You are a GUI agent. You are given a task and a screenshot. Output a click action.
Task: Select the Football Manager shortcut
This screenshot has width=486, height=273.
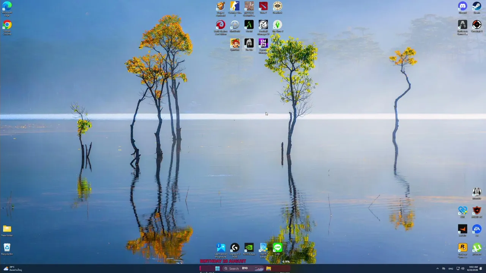click(x=263, y=27)
